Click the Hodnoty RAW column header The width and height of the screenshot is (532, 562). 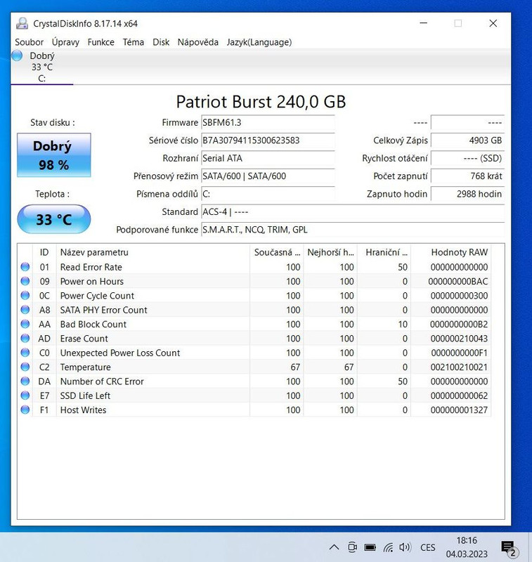coord(451,252)
